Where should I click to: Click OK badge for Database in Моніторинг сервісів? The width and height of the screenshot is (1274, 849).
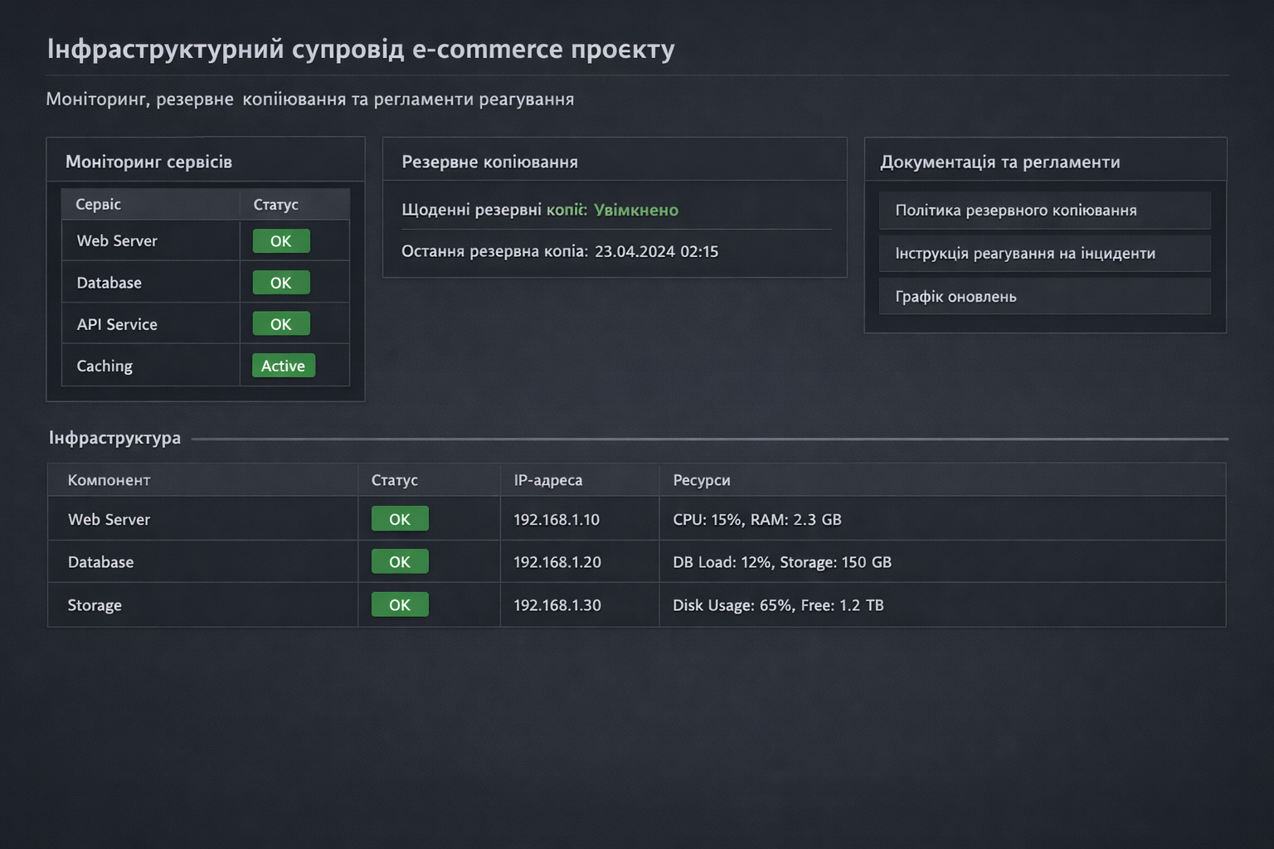281,283
